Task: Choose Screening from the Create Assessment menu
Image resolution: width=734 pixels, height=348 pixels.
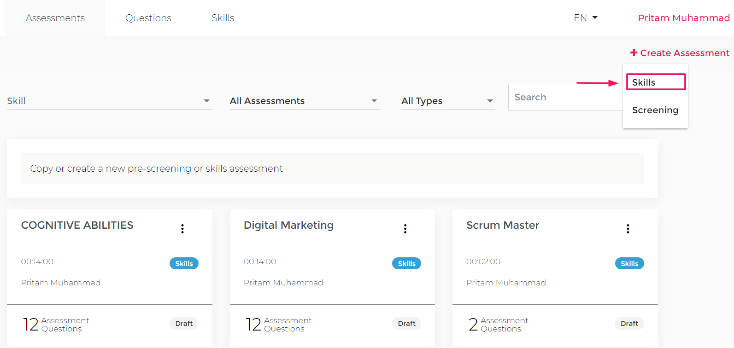Action: coord(655,110)
